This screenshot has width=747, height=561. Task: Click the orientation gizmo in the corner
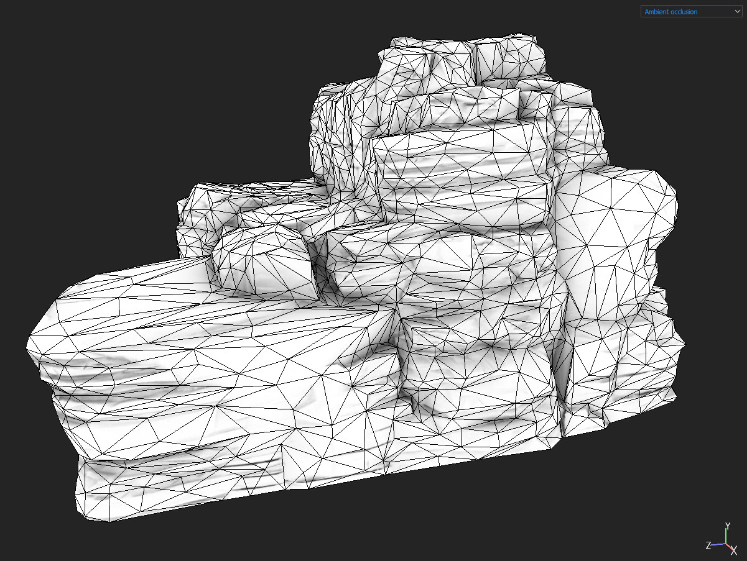(725, 542)
